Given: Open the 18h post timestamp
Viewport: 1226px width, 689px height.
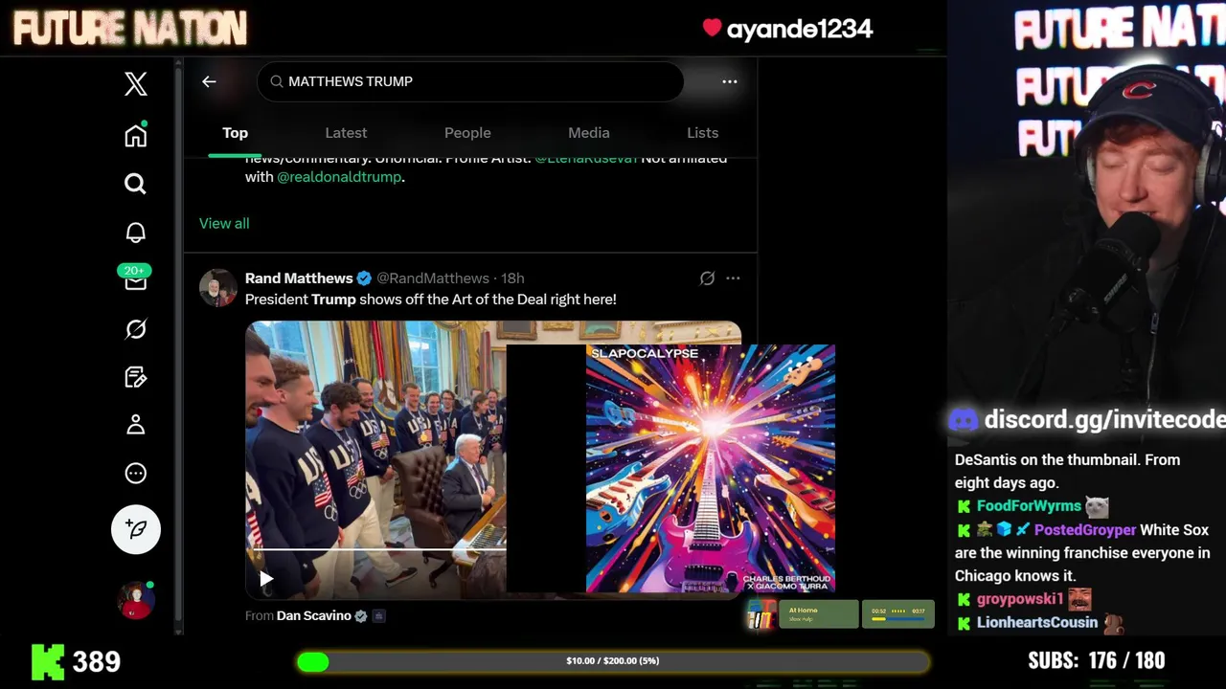Looking at the screenshot, I should coord(512,278).
